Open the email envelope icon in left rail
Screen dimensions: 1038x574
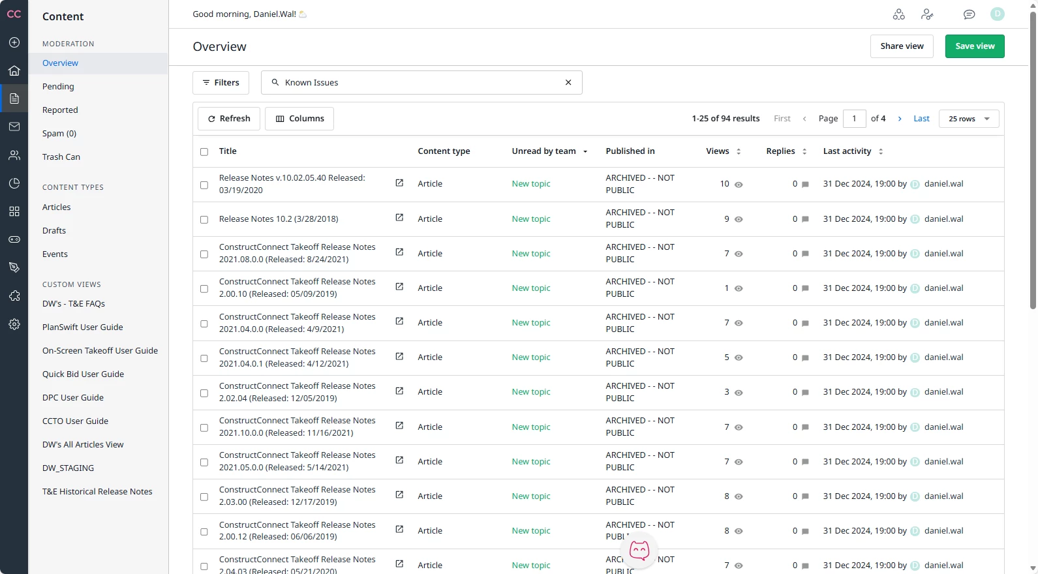click(x=14, y=127)
